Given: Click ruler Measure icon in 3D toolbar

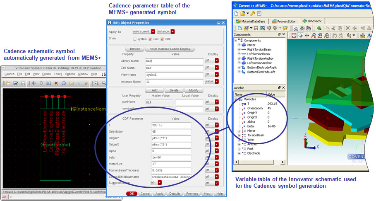Looking at the screenshot, I should 363,36.
